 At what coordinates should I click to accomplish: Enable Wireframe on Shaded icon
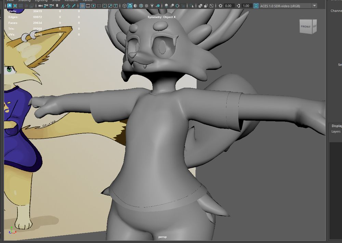click(x=141, y=6)
